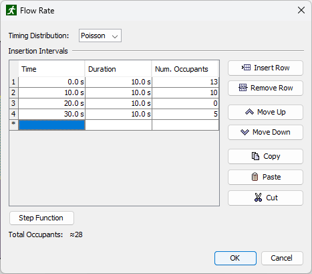Click the new row asterisk header

(14, 125)
